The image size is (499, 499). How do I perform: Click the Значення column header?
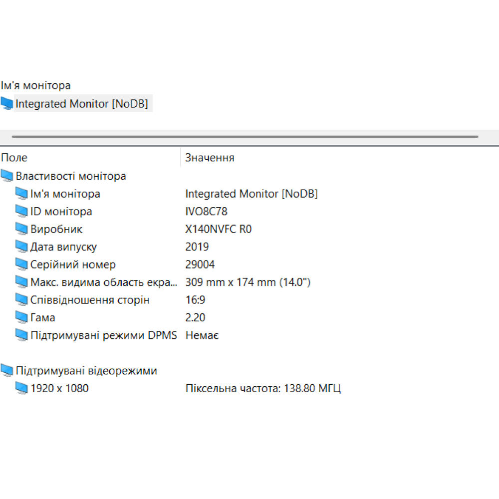point(210,158)
